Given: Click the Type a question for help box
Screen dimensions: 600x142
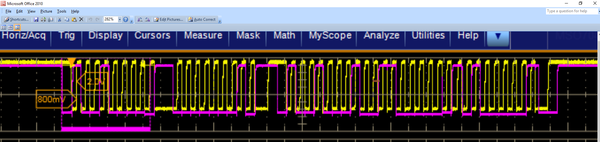Looking at the screenshot, I should point(571,11).
